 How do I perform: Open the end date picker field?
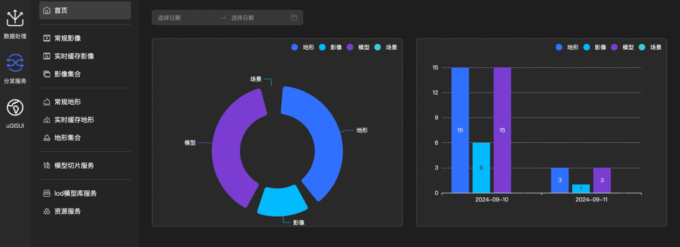(x=257, y=18)
